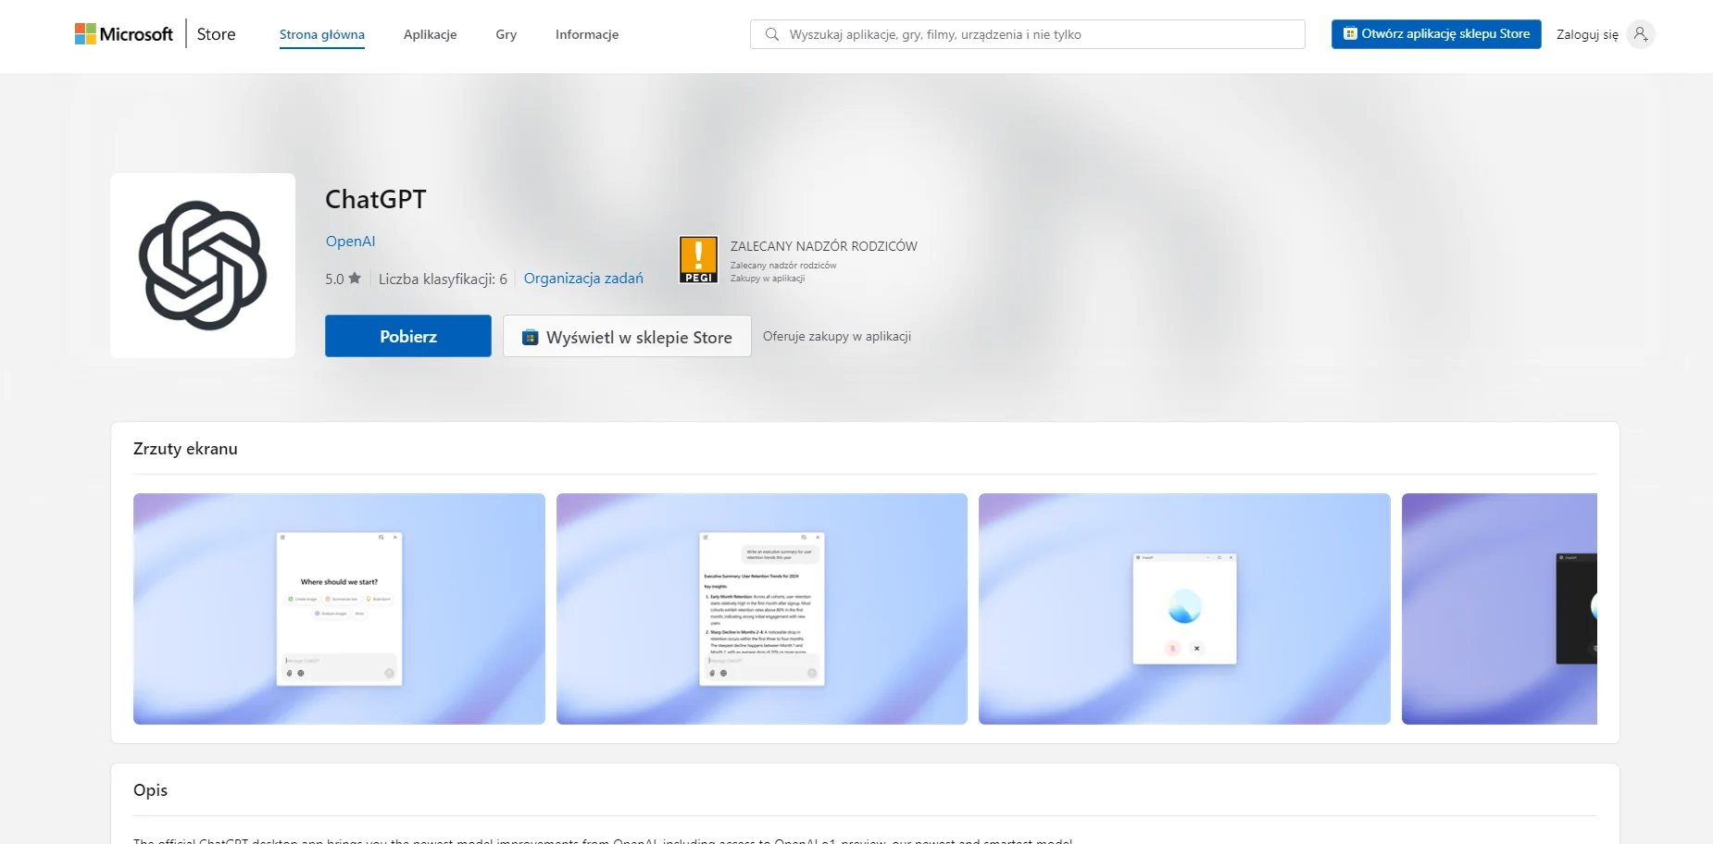Click the Pobierz button
This screenshot has height=844, width=1713.
coord(408,336)
